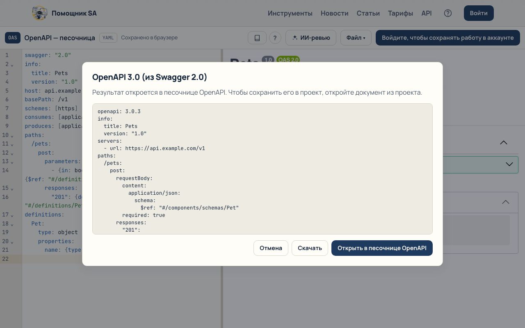This screenshot has height=328, width=525.
Task: Click the Помощник SA brand name
Action: (x=74, y=13)
